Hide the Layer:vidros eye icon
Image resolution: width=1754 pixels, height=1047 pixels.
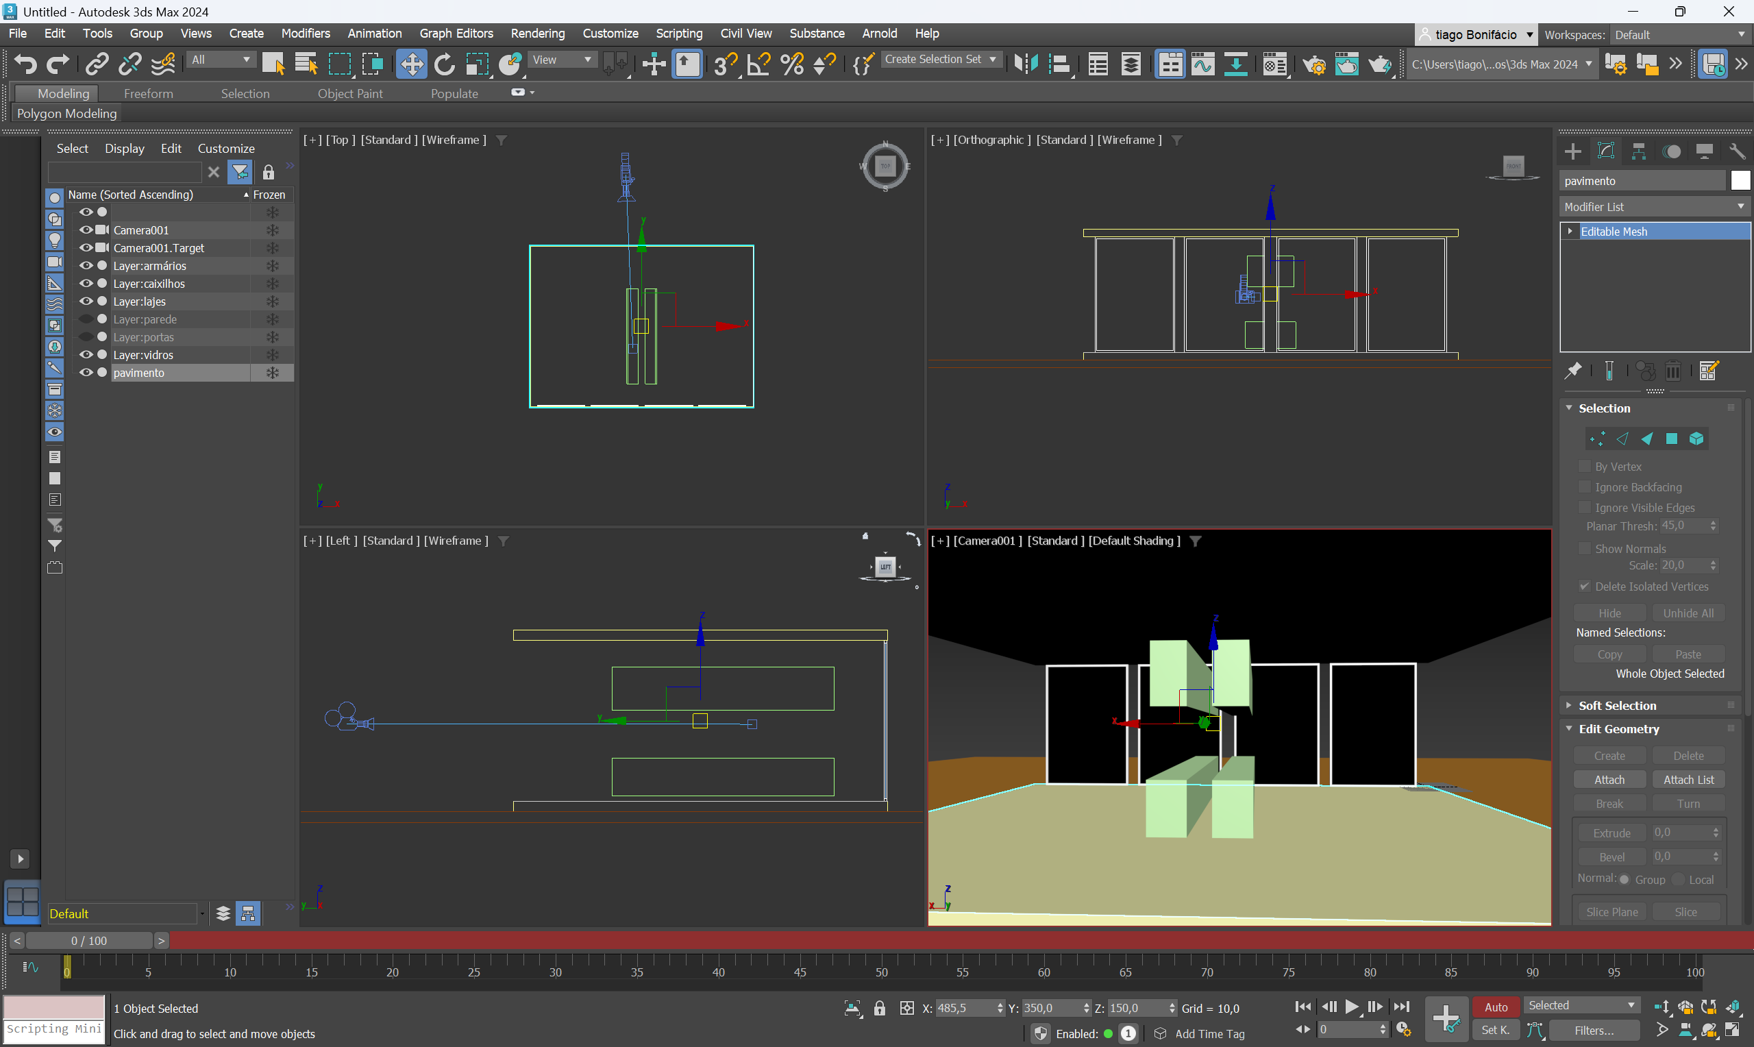[86, 354]
